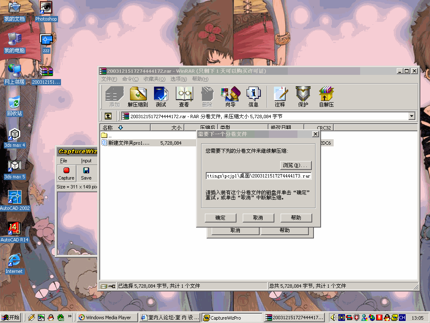Screen dimensions: 430x323
Task: Switch to Windows Media Player taskbar button
Action: click(107, 318)
